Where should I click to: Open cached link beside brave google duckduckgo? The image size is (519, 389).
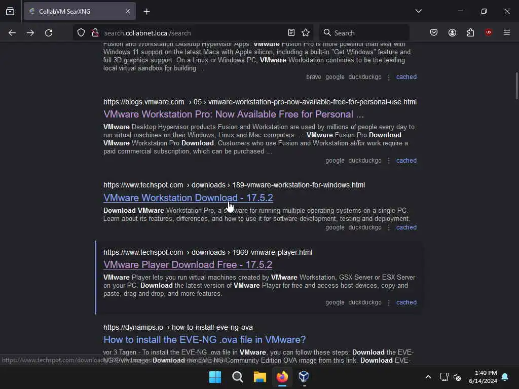point(406,77)
